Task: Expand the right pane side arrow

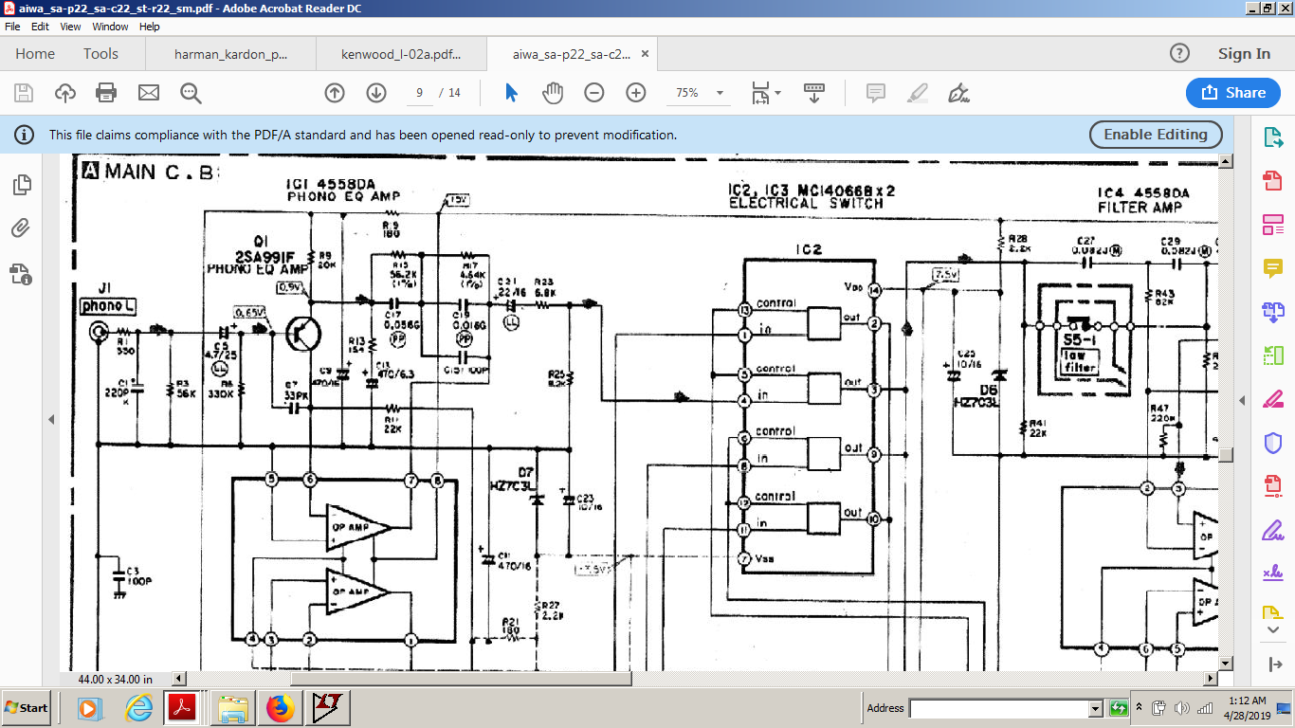Action: 1242,401
